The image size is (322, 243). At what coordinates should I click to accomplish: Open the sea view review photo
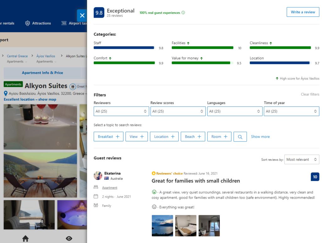coord(163,226)
